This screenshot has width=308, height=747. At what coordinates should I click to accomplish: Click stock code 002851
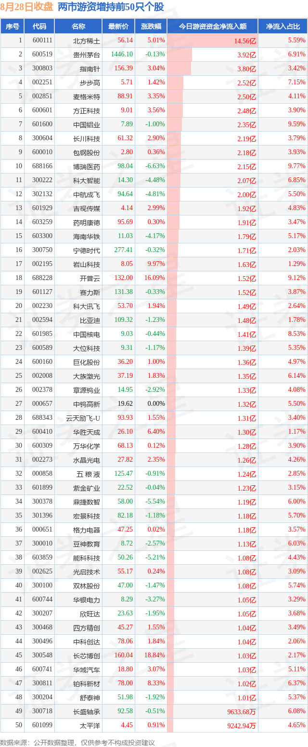(x=43, y=96)
